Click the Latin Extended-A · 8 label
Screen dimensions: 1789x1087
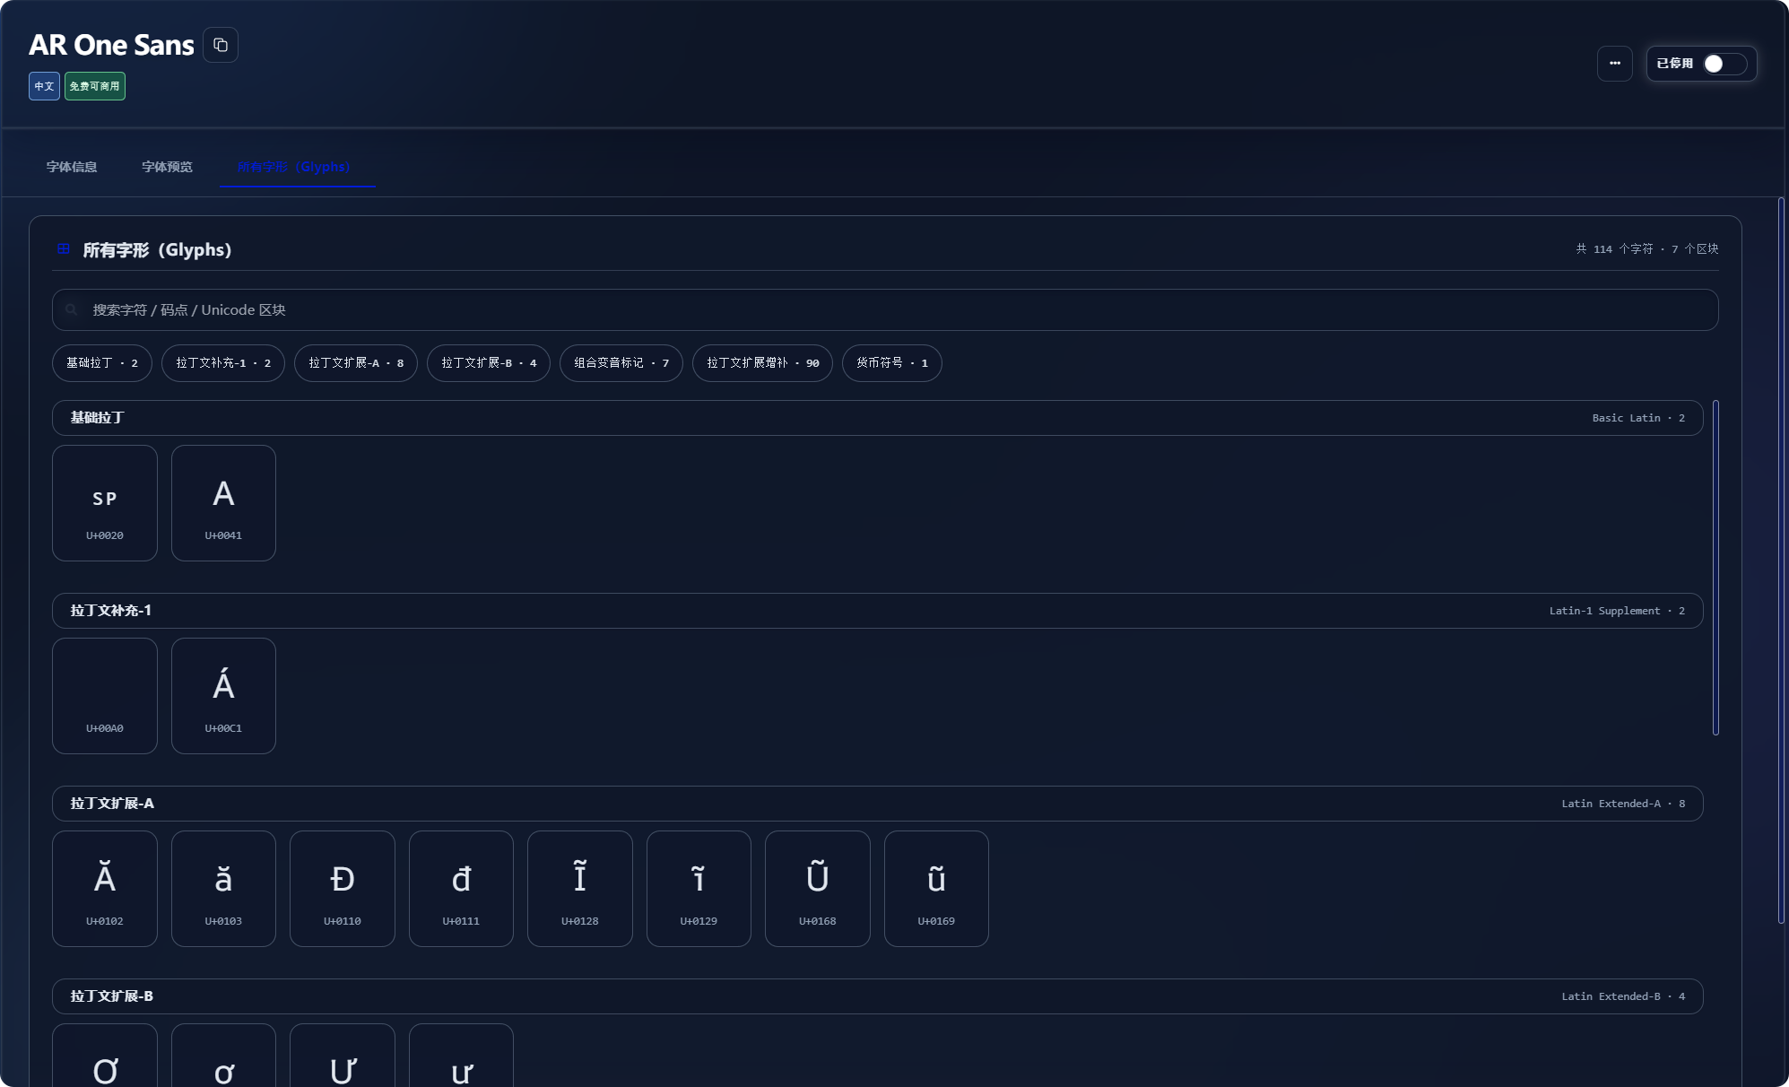[1623, 804]
